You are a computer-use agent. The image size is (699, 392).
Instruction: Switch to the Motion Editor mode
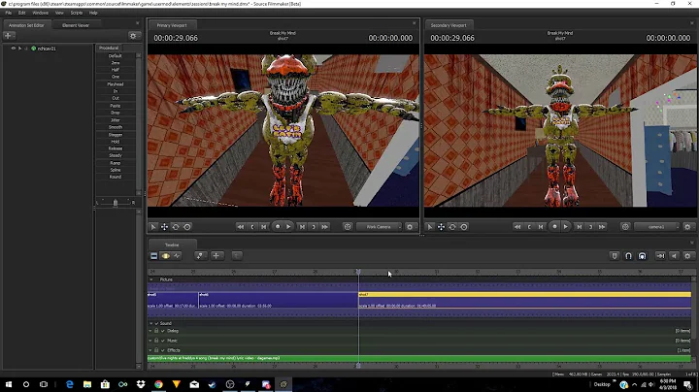[165, 256]
